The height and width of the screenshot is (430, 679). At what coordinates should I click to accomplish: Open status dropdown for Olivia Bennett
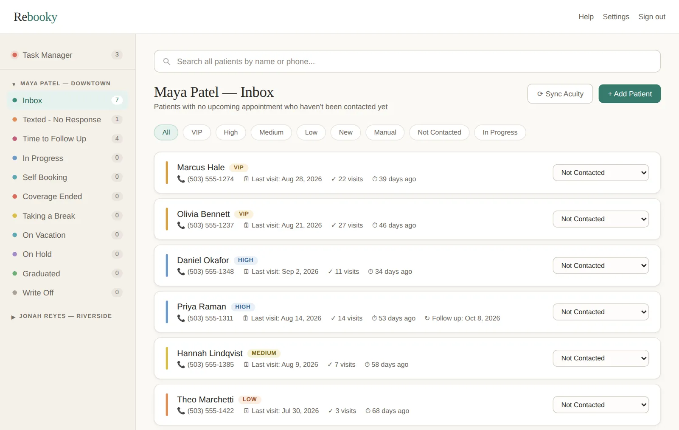click(600, 219)
